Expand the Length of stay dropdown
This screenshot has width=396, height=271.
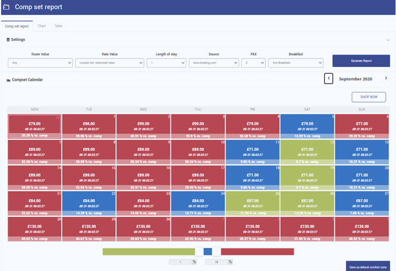(166, 63)
